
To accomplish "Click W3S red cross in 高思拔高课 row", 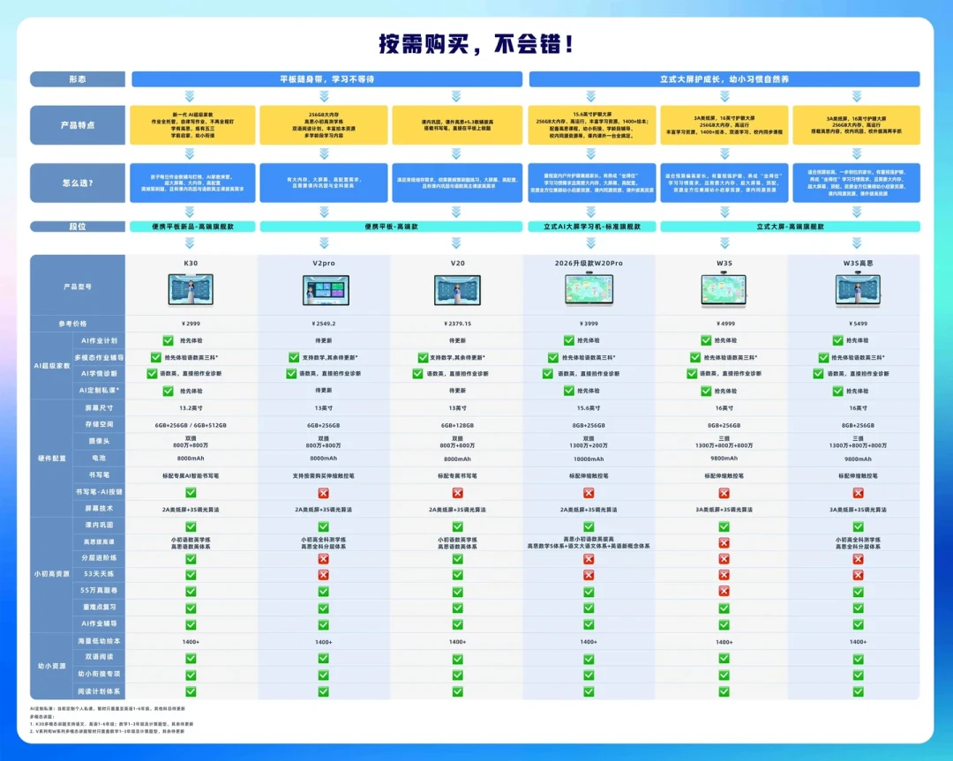I will click(x=724, y=542).
